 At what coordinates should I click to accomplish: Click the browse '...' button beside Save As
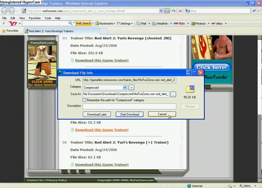point(173,94)
